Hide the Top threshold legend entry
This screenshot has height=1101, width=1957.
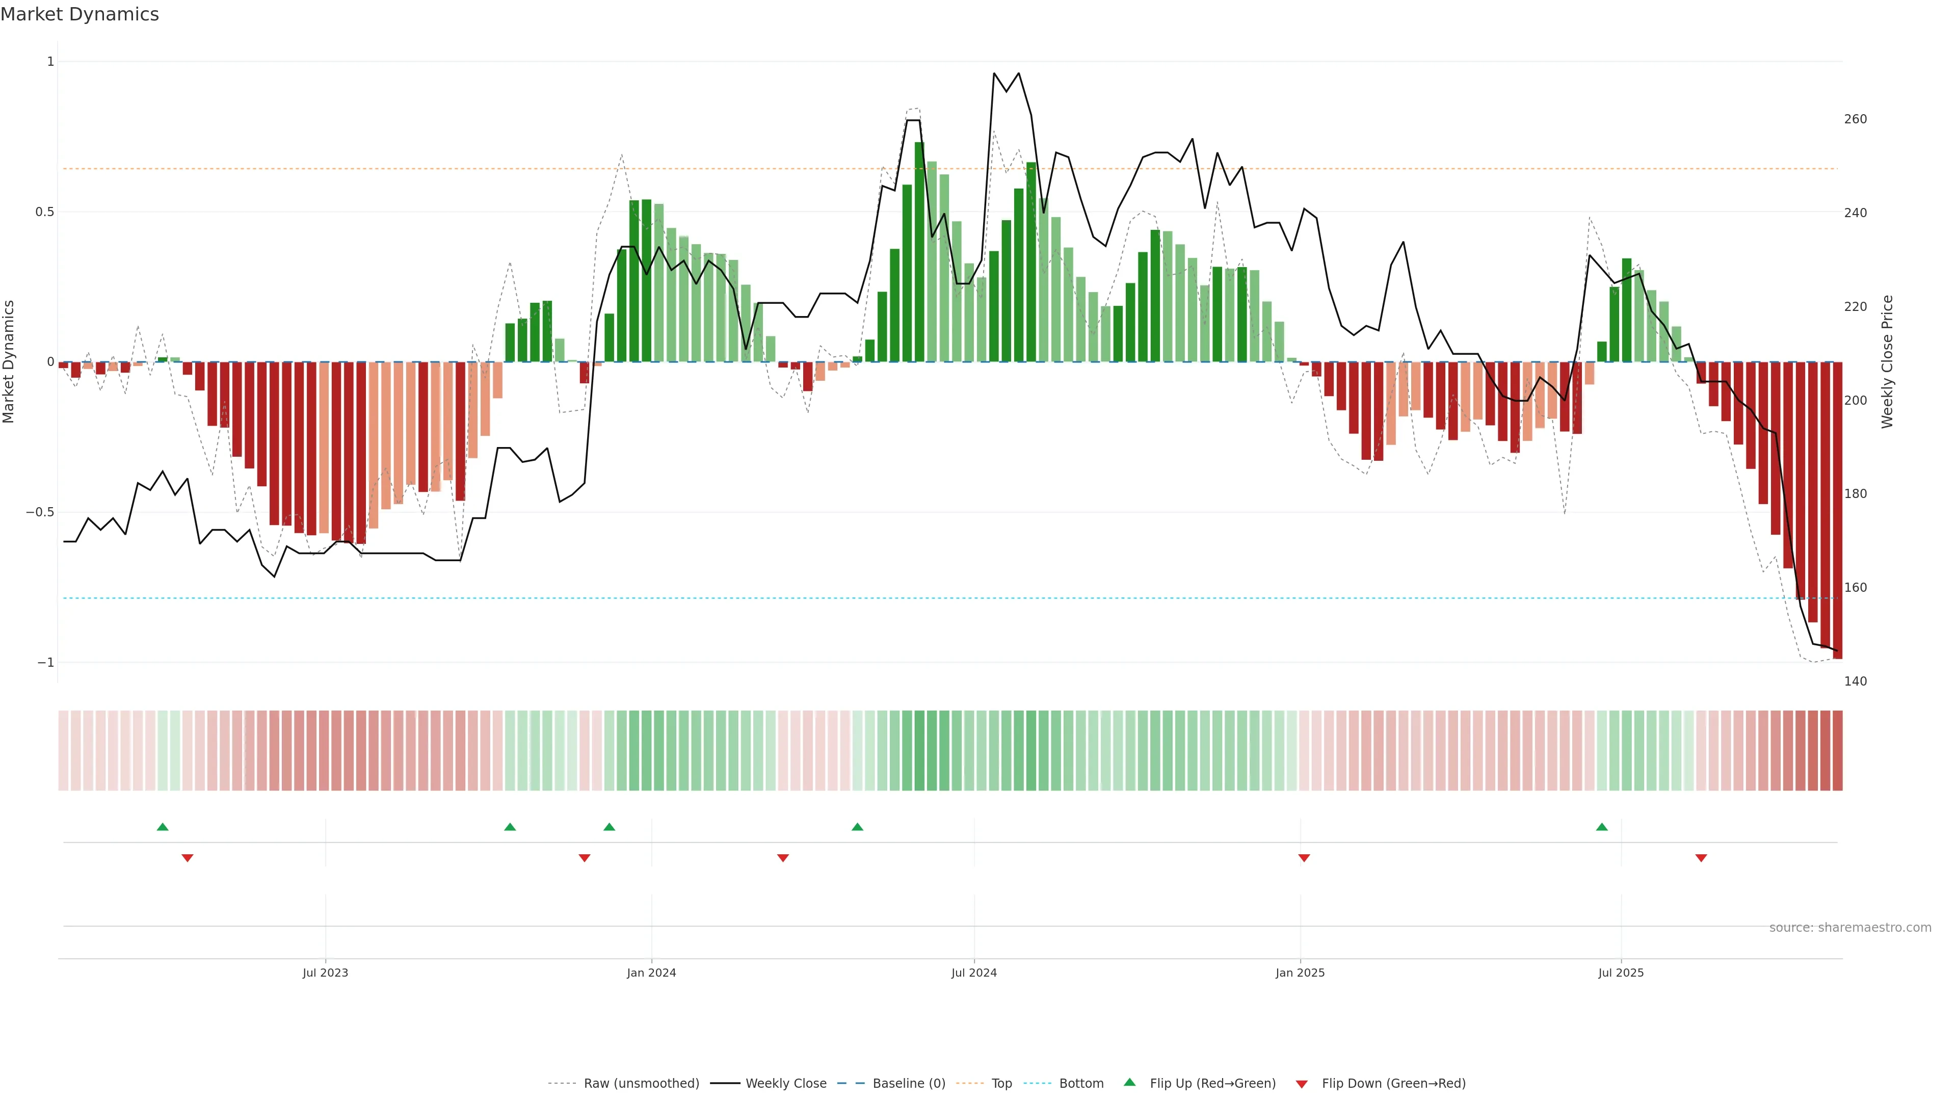(1001, 1084)
